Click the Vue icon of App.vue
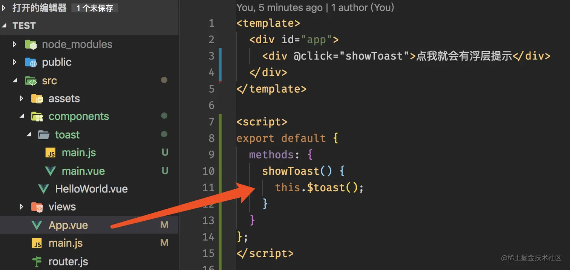Screen dimensions: 570x270 37,225
